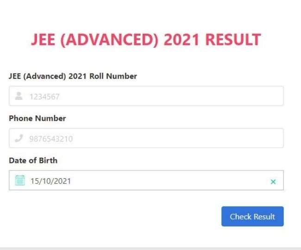Click the phone handset icon
301x250 pixels.
tap(19, 138)
